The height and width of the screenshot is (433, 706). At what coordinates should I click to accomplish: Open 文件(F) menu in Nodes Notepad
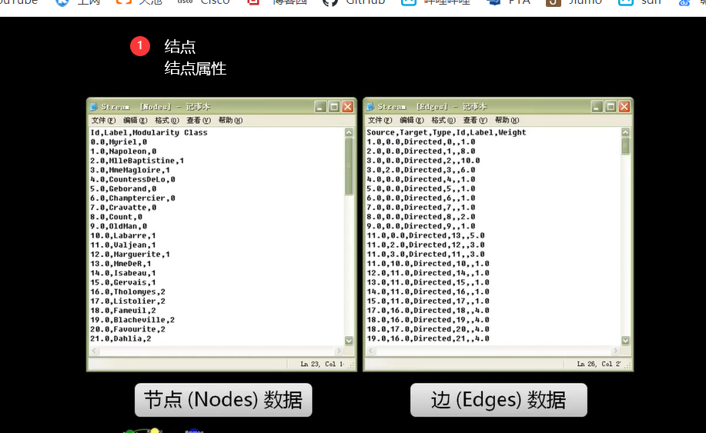[x=104, y=121]
